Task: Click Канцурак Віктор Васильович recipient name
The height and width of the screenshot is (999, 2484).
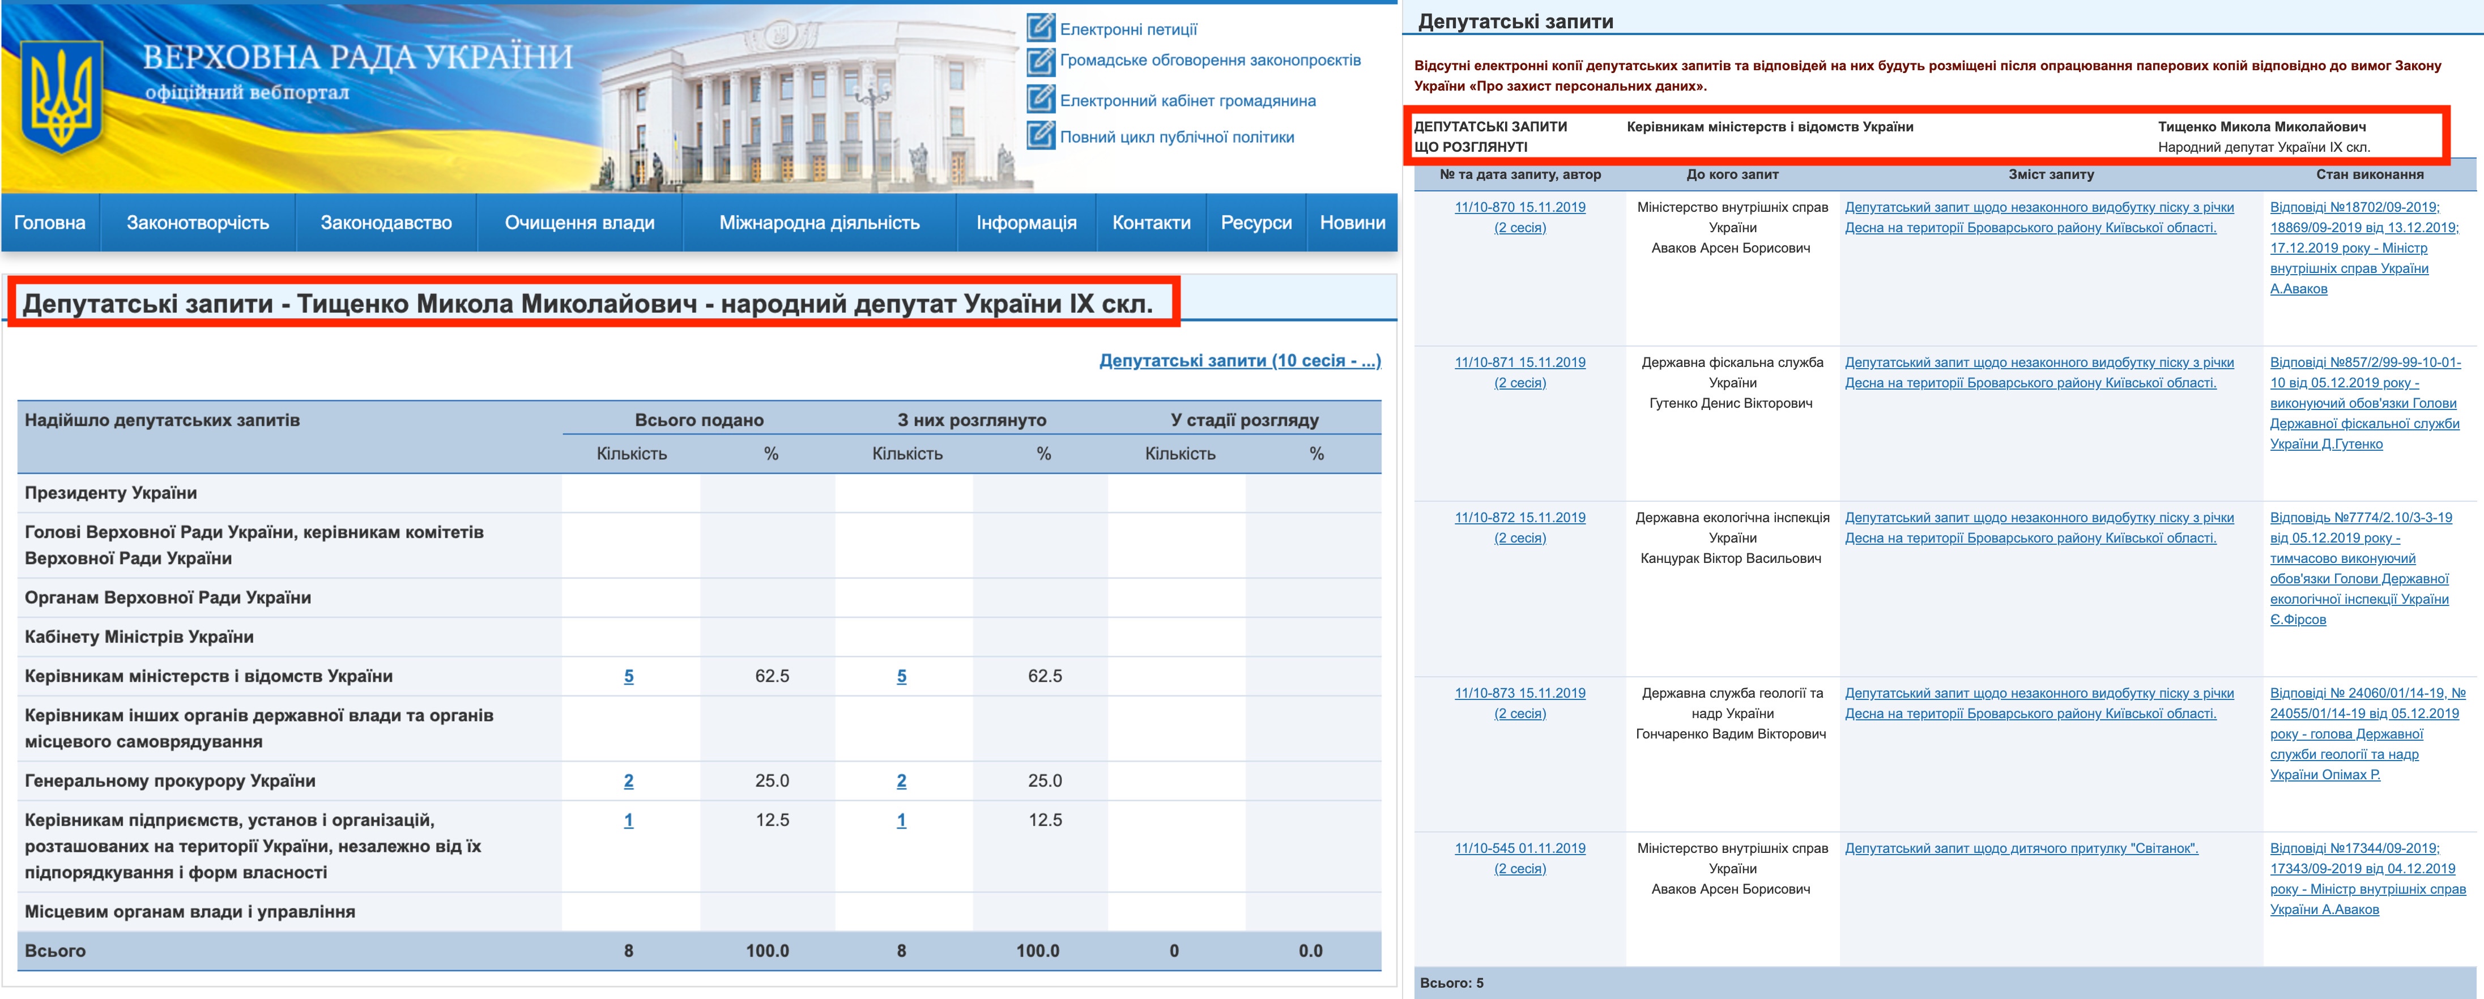Action: (x=1731, y=558)
